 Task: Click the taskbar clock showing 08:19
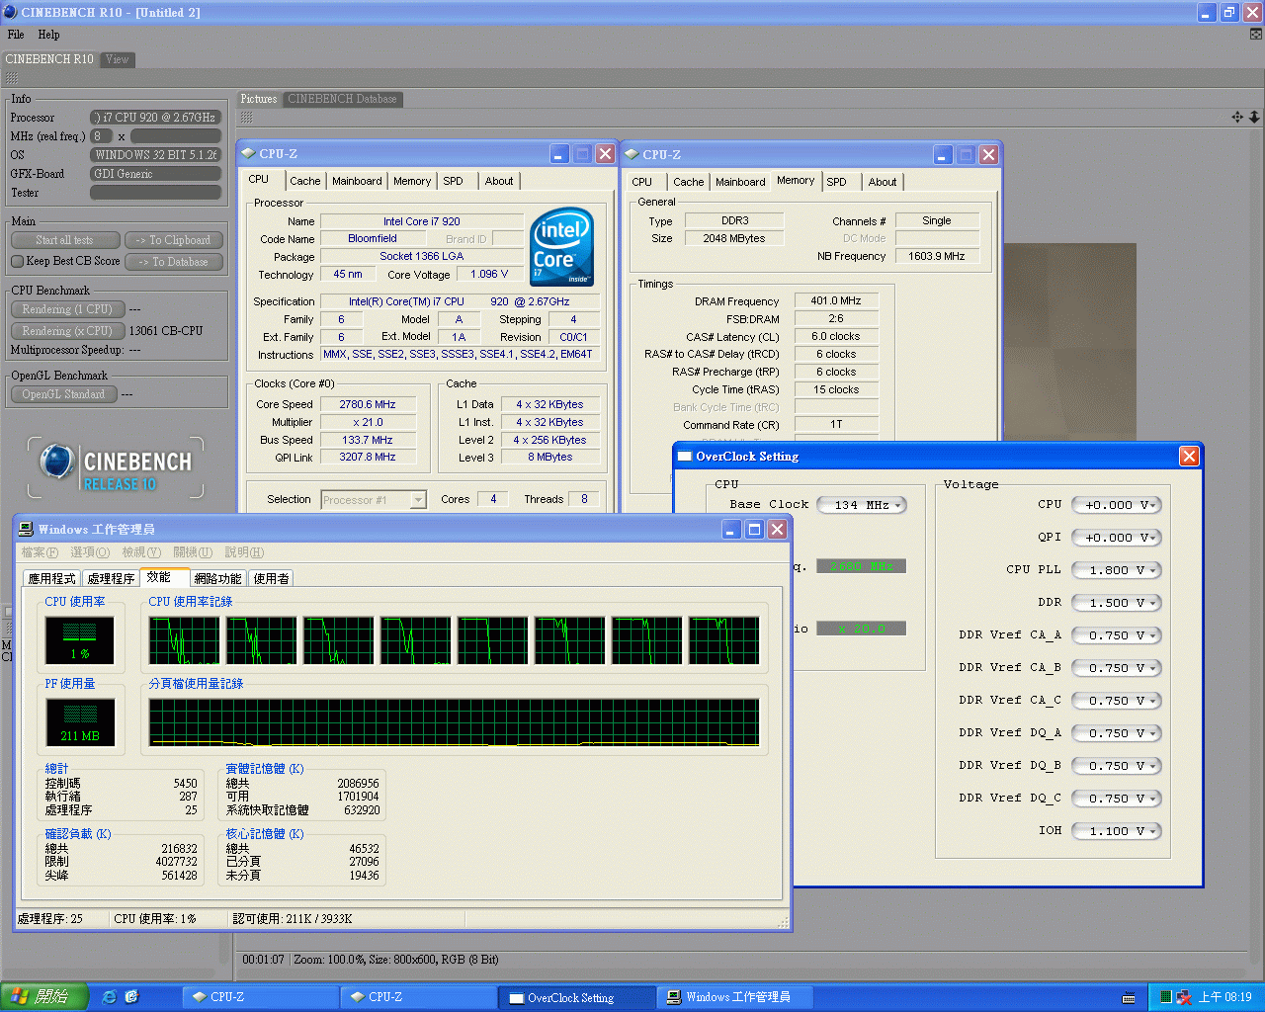click(1224, 997)
